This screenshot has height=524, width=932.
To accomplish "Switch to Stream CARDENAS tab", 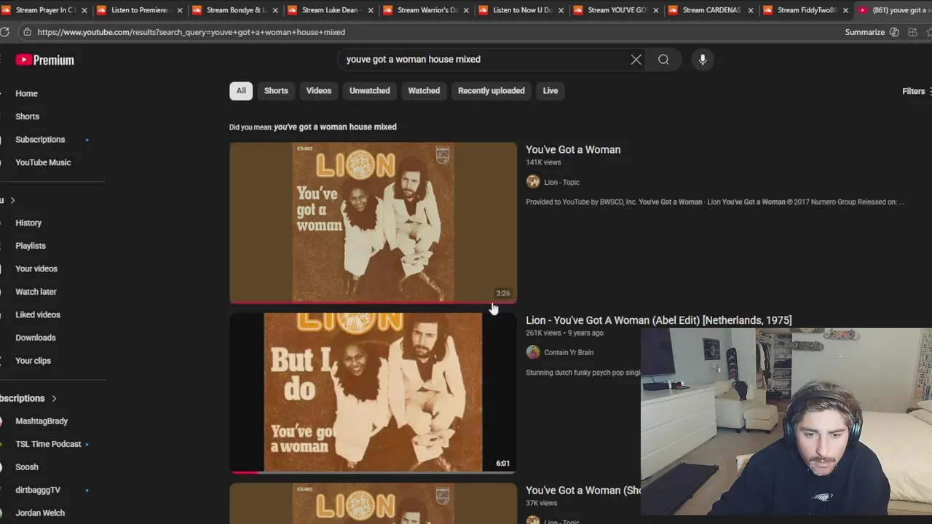I will [710, 10].
